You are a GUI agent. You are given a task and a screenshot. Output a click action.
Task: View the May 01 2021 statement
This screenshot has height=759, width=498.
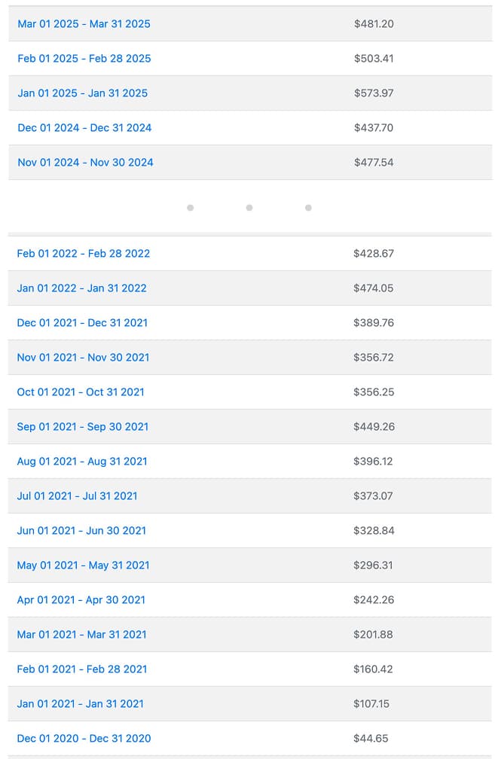pyautogui.click(x=83, y=565)
